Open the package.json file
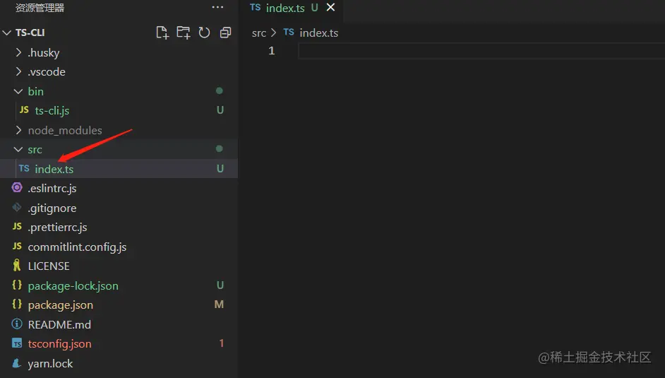665x378 pixels. pos(119,305)
